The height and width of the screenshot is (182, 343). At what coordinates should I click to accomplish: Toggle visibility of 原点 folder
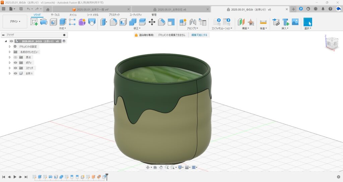(15, 57)
